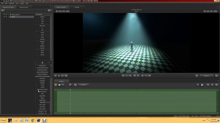Choose the selection arrow tool below the viewport
This screenshot has width=220, height=123.
click(x=56, y=76)
